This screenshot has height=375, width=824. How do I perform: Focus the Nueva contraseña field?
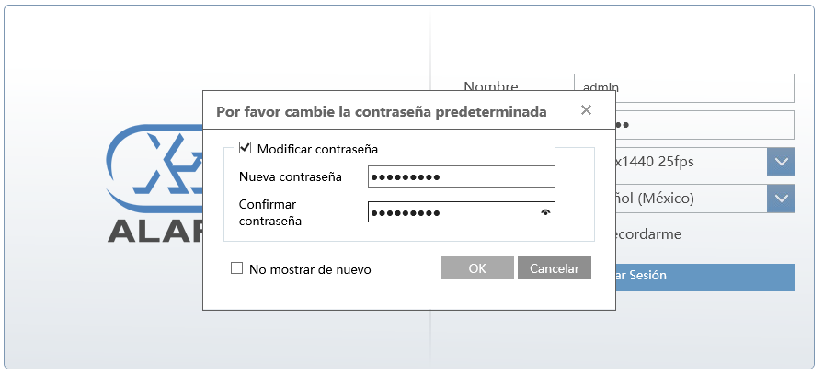[462, 176]
